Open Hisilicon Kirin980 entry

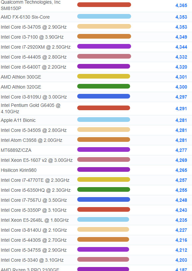tap(19, 170)
